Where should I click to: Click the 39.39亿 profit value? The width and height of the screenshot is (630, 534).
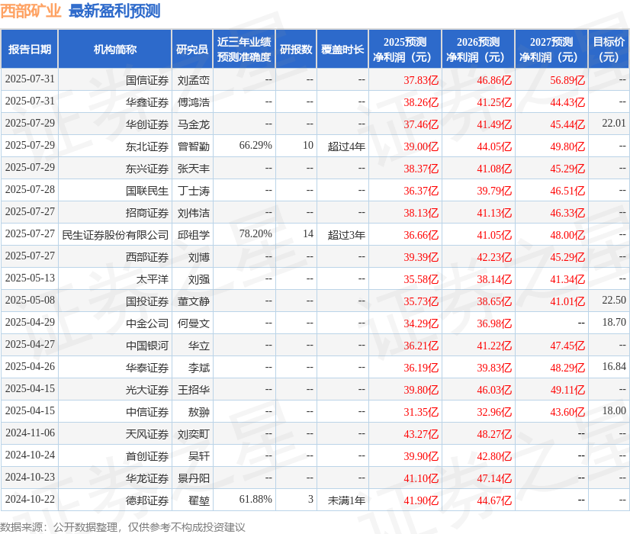coord(421,257)
